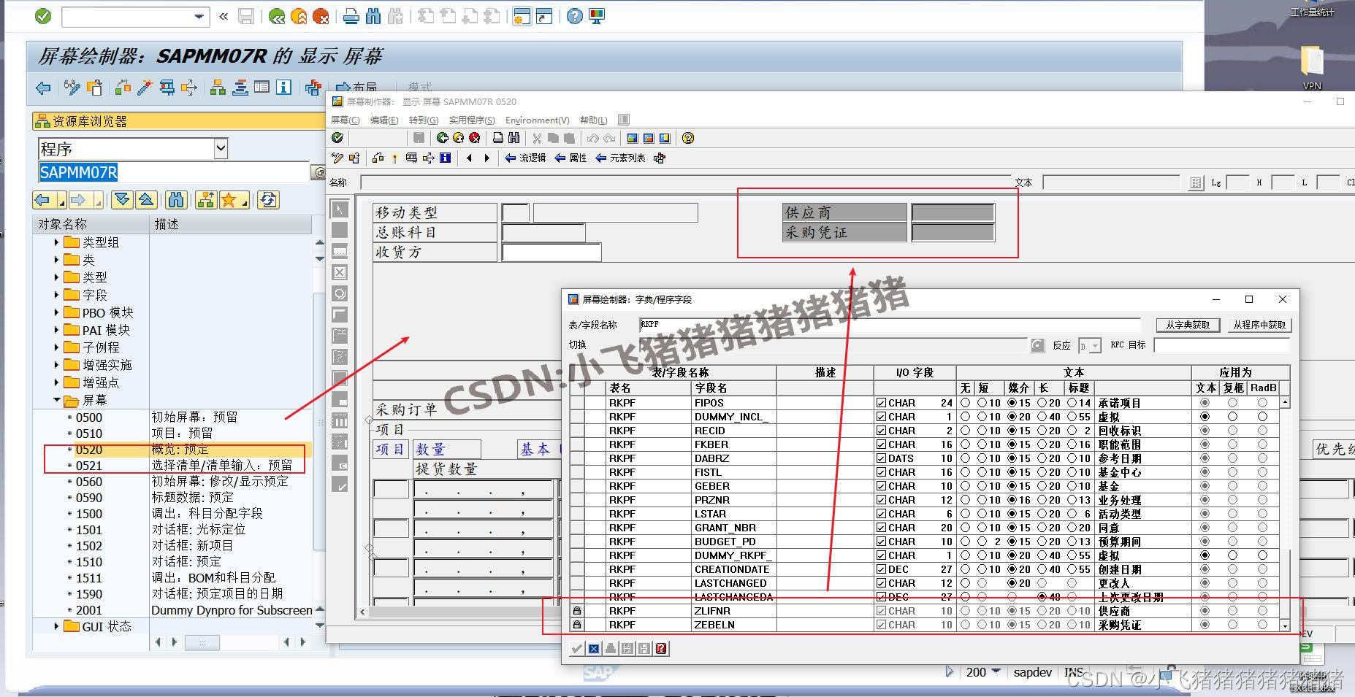Click the printer icon in SAP main toolbar

click(351, 16)
